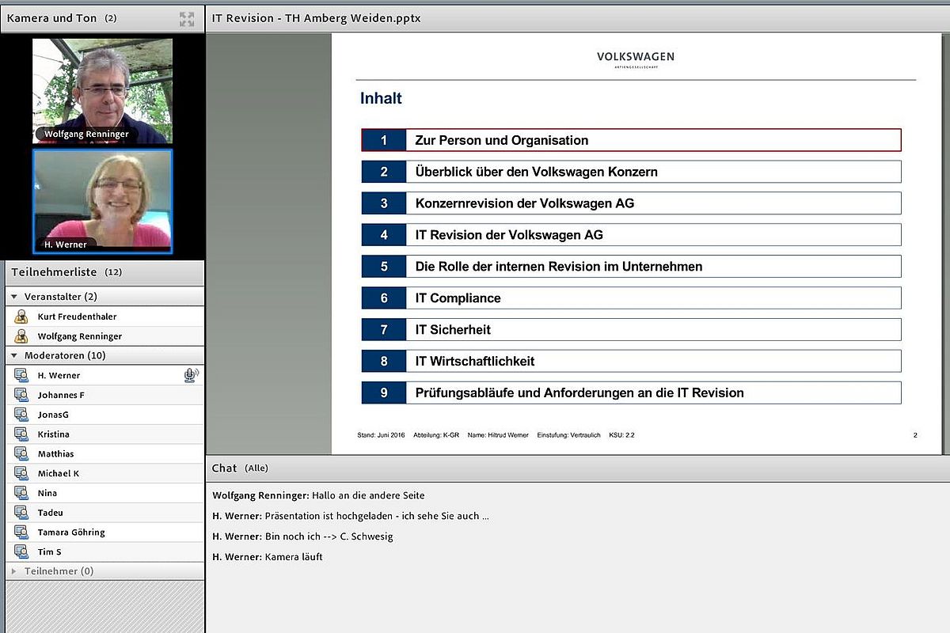
Task: Click the presenter icon beside Kristina
Action: coord(21,434)
